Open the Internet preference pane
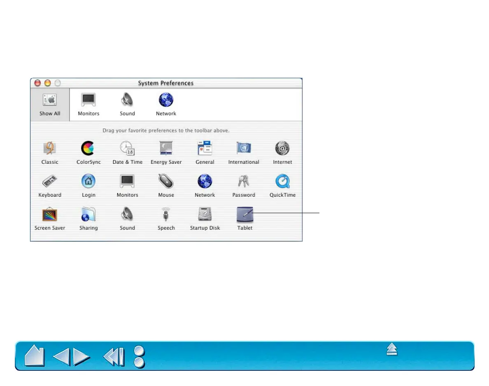Image resolution: width=489 pixels, height=386 pixels. point(282,153)
